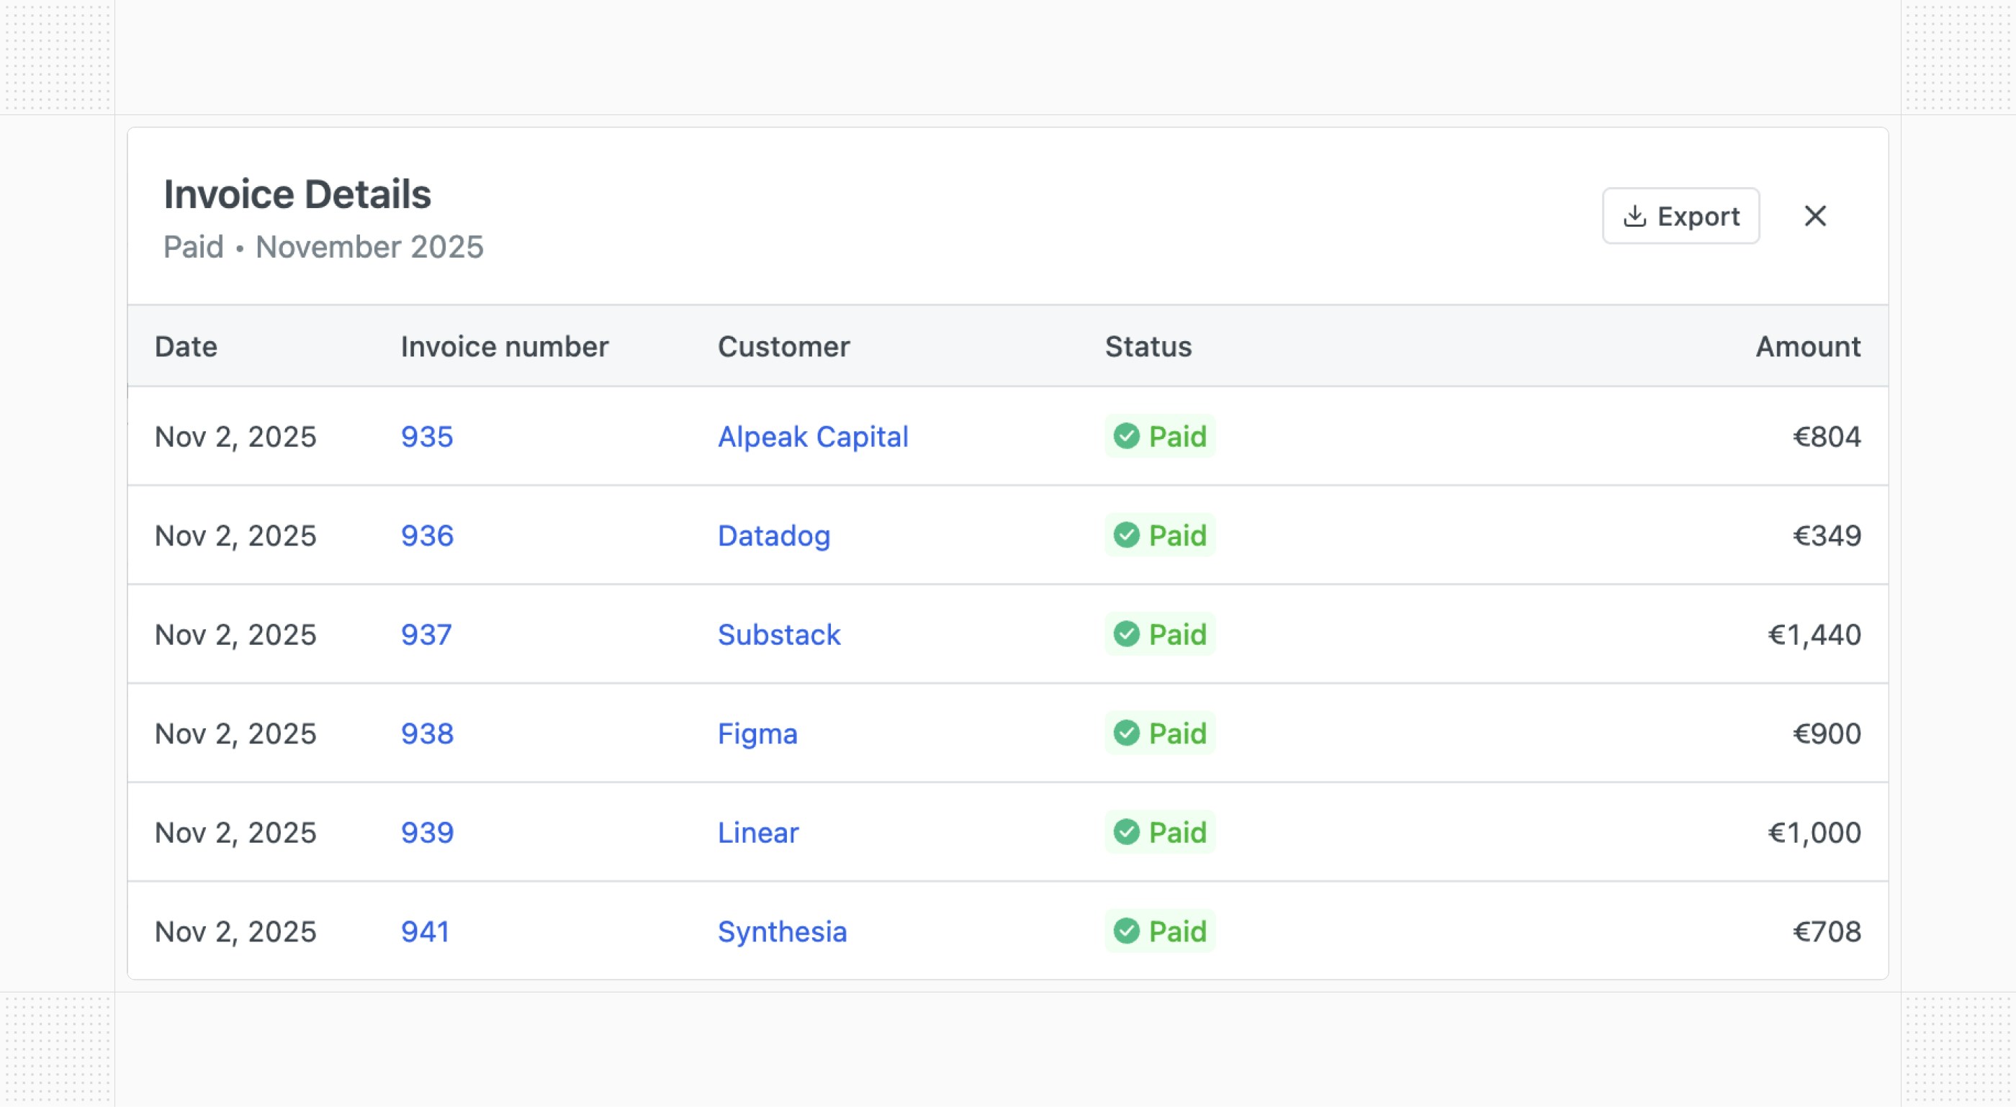Click the Export button
Screen dimensions: 2016x1107
[1680, 216]
